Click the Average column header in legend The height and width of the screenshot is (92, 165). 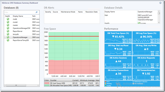(91, 80)
